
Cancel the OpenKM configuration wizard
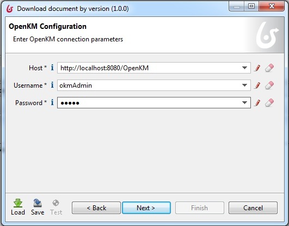pyautogui.click(x=253, y=207)
